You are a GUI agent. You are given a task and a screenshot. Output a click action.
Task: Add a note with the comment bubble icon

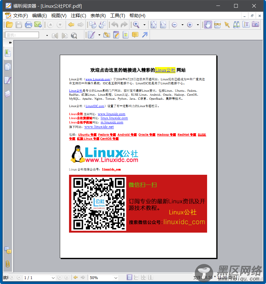coord(135,35)
